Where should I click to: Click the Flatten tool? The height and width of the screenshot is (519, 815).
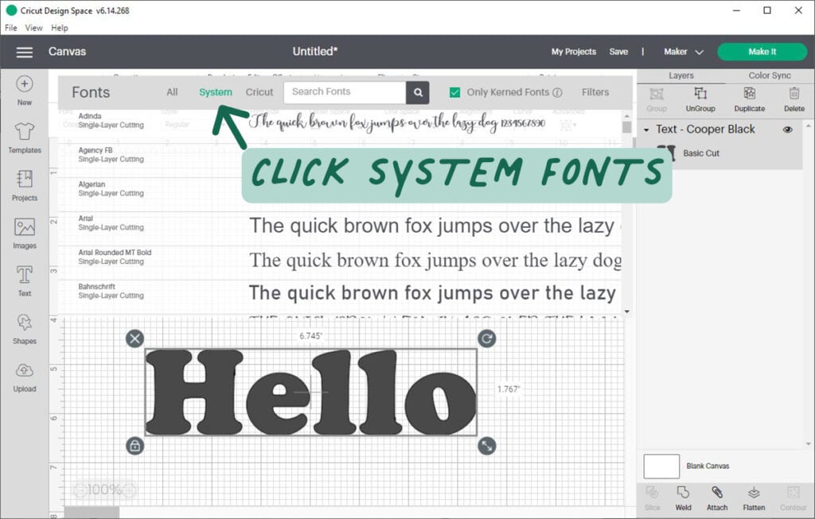(x=754, y=498)
